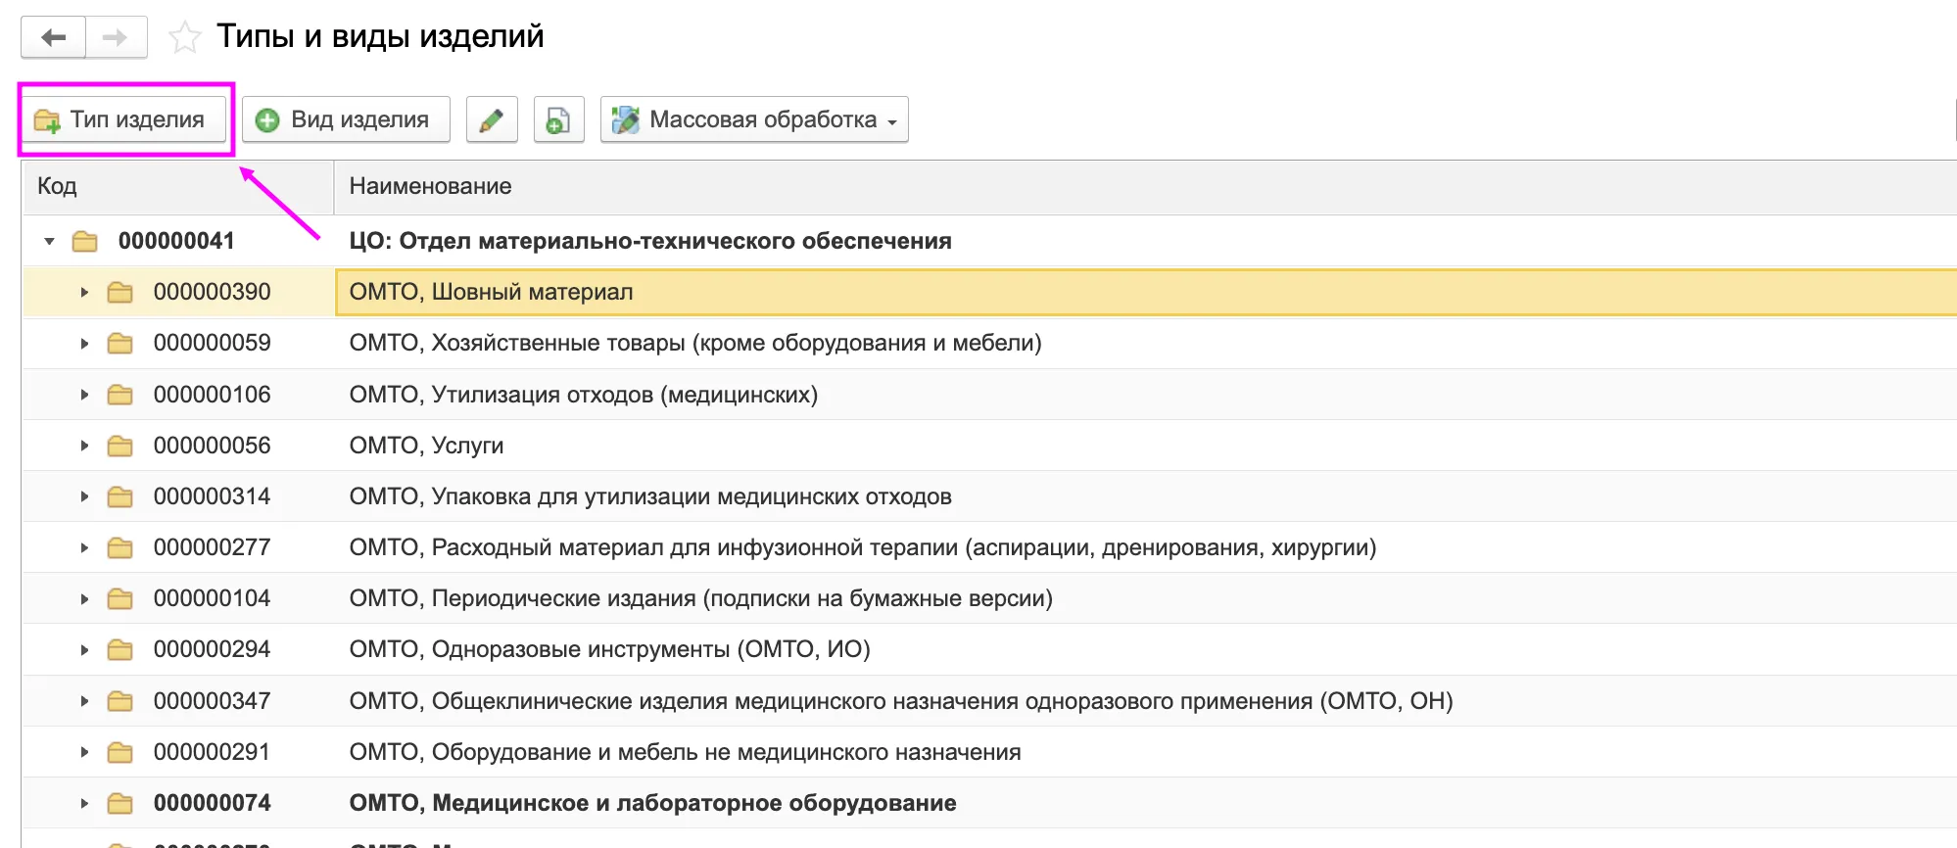Click the copy item icon in toolbar
This screenshot has width=1957, height=848.
(x=558, y=119)
